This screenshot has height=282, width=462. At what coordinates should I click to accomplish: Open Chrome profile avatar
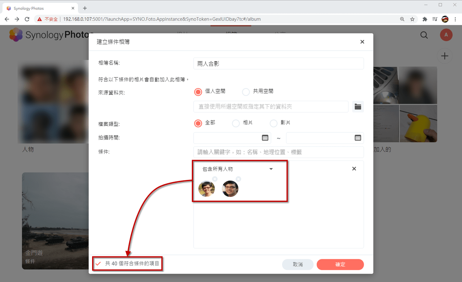(445, 19)
